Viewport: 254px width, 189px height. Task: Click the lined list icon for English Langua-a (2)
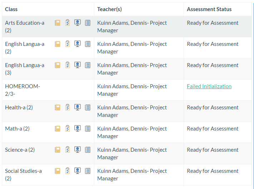point(88,44)
